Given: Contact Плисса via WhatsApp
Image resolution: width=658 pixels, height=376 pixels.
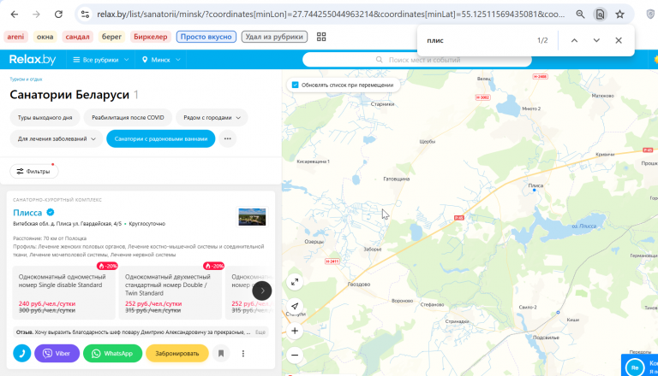Looking at the screenshot, I should 112,354.
